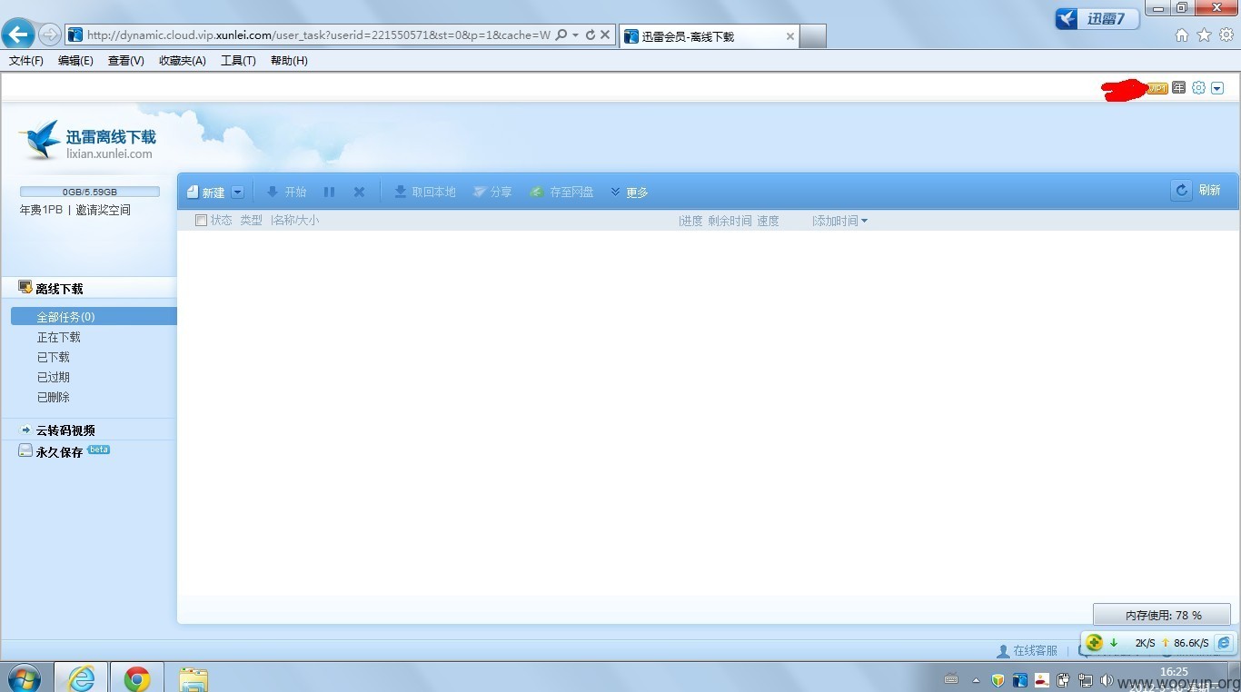Image resolution: width=1241 pixels, height=692 pixels.
Task: Open the 收藏夹(A) menu
Action: (x=182, y=61)
